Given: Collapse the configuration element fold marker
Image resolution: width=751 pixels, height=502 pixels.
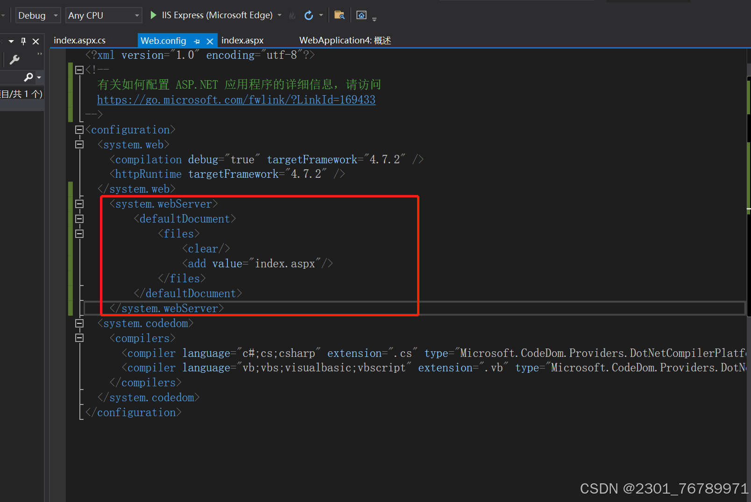Looking at the screenshot, I should [x=79, y=129].
